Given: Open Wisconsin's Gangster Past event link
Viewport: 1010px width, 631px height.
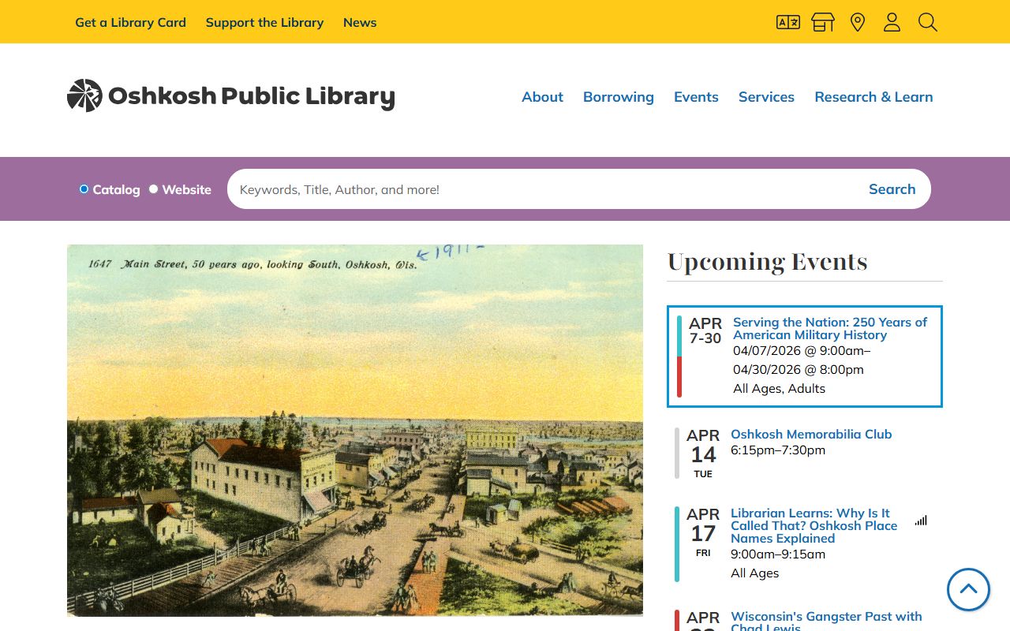Looking at the screenshot, I should (826, 621).
